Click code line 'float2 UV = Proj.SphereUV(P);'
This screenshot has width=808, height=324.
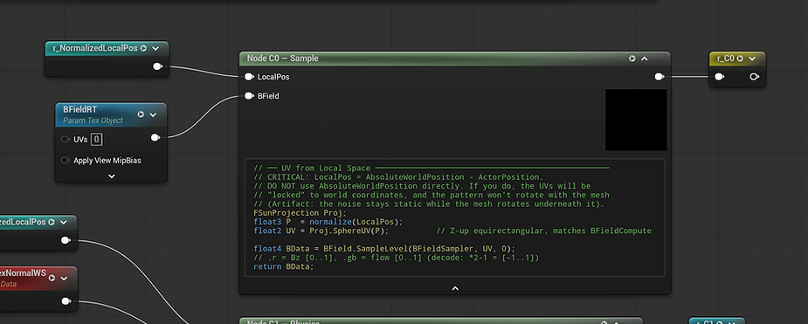[321, 231]
